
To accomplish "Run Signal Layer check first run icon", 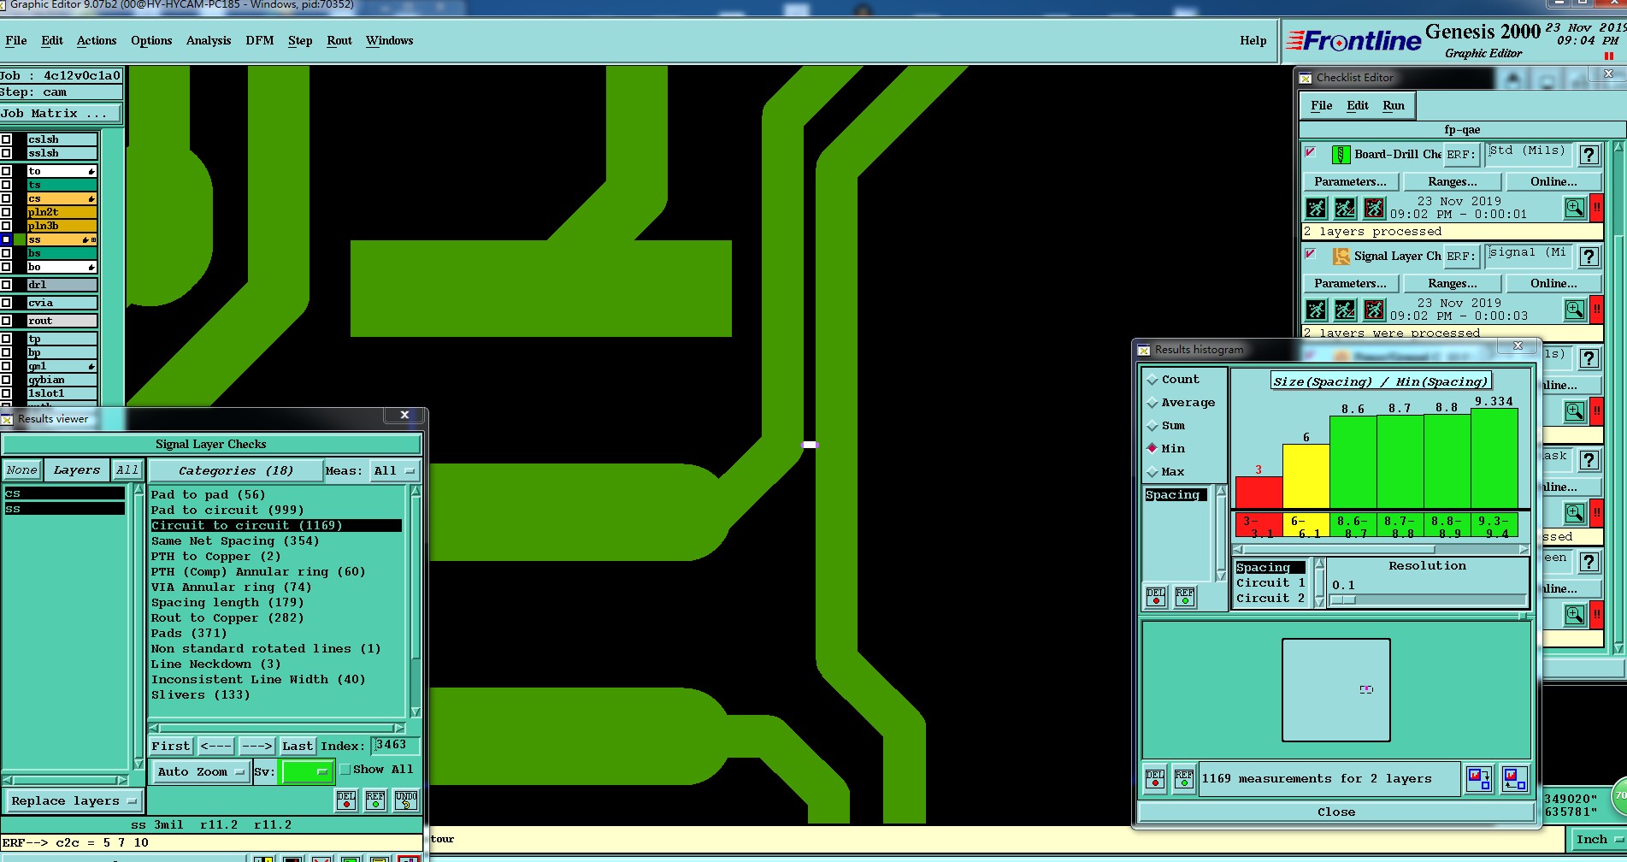I will click(x=1316, y=310).
